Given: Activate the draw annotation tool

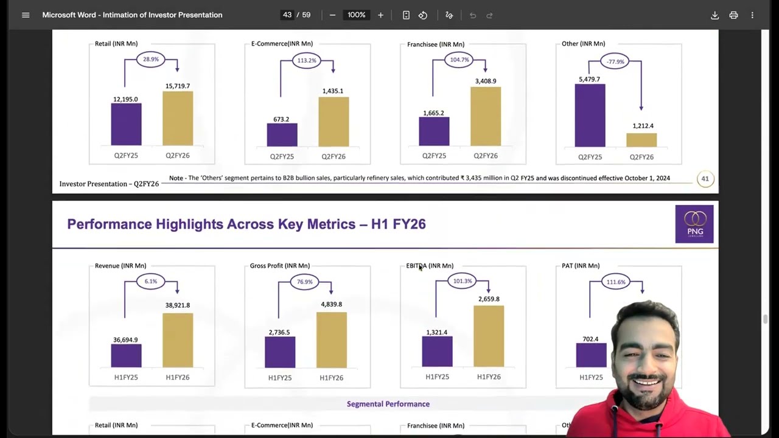Looking at the screenshot, I should [449, 15].
